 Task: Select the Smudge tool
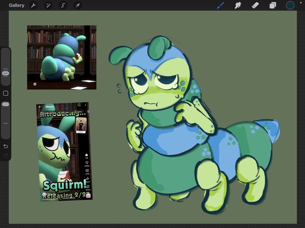[x=238, y=5]
